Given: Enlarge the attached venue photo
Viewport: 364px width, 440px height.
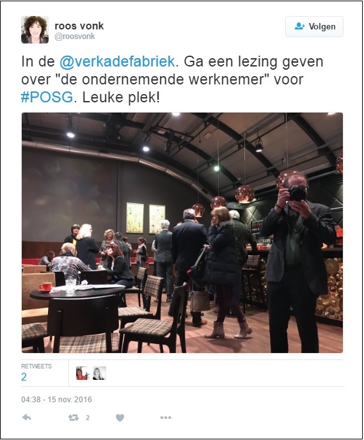Looking at the screenshot, I should pos(182,233).
